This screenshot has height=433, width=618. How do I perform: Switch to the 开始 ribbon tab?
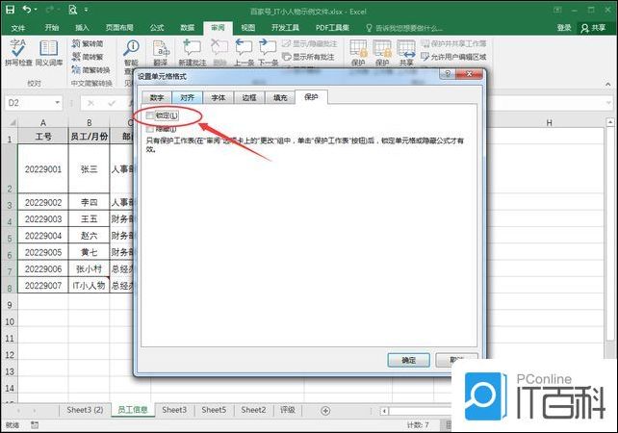52,28
